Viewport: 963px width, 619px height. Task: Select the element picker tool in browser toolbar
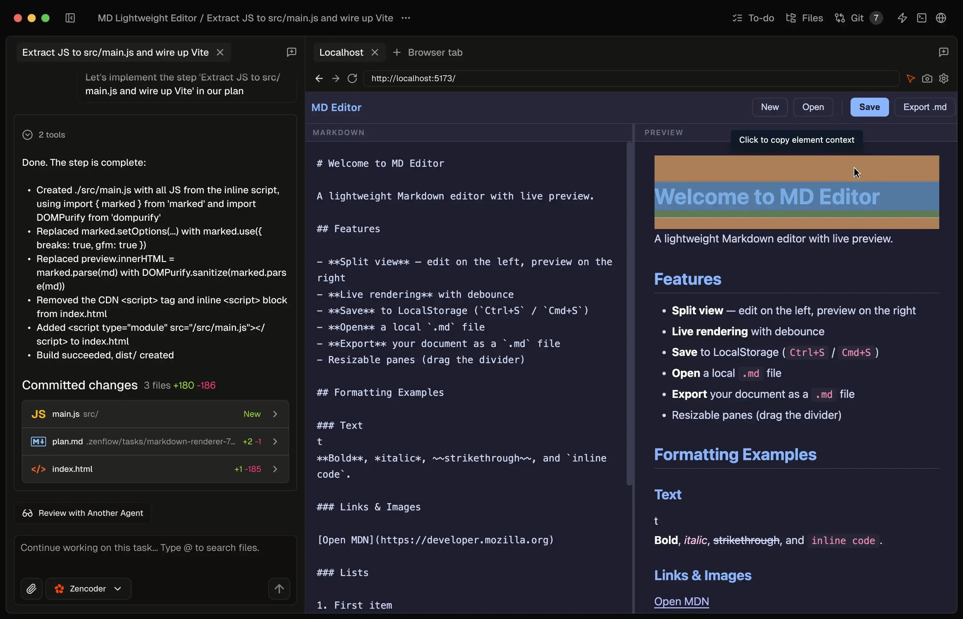(x=910, y=78)
